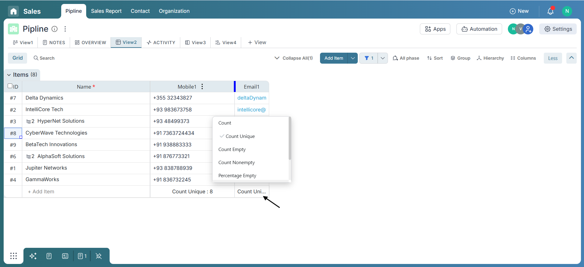Choose Count from the summary menu
This screenshot has width=584, height=267.
coord(251,123)
